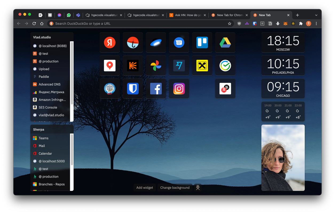The width and height of the screenshot is (335, 213).
Task: Click the portrait photo widget
Action: (283, 158)
